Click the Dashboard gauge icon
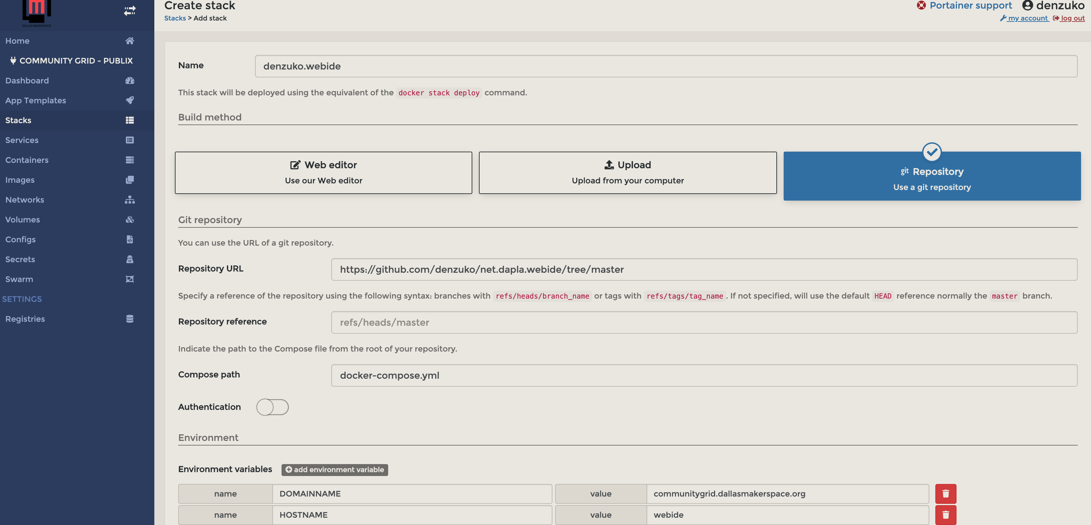This screenshot has width=1091, height=525. (x=130, y=80)
